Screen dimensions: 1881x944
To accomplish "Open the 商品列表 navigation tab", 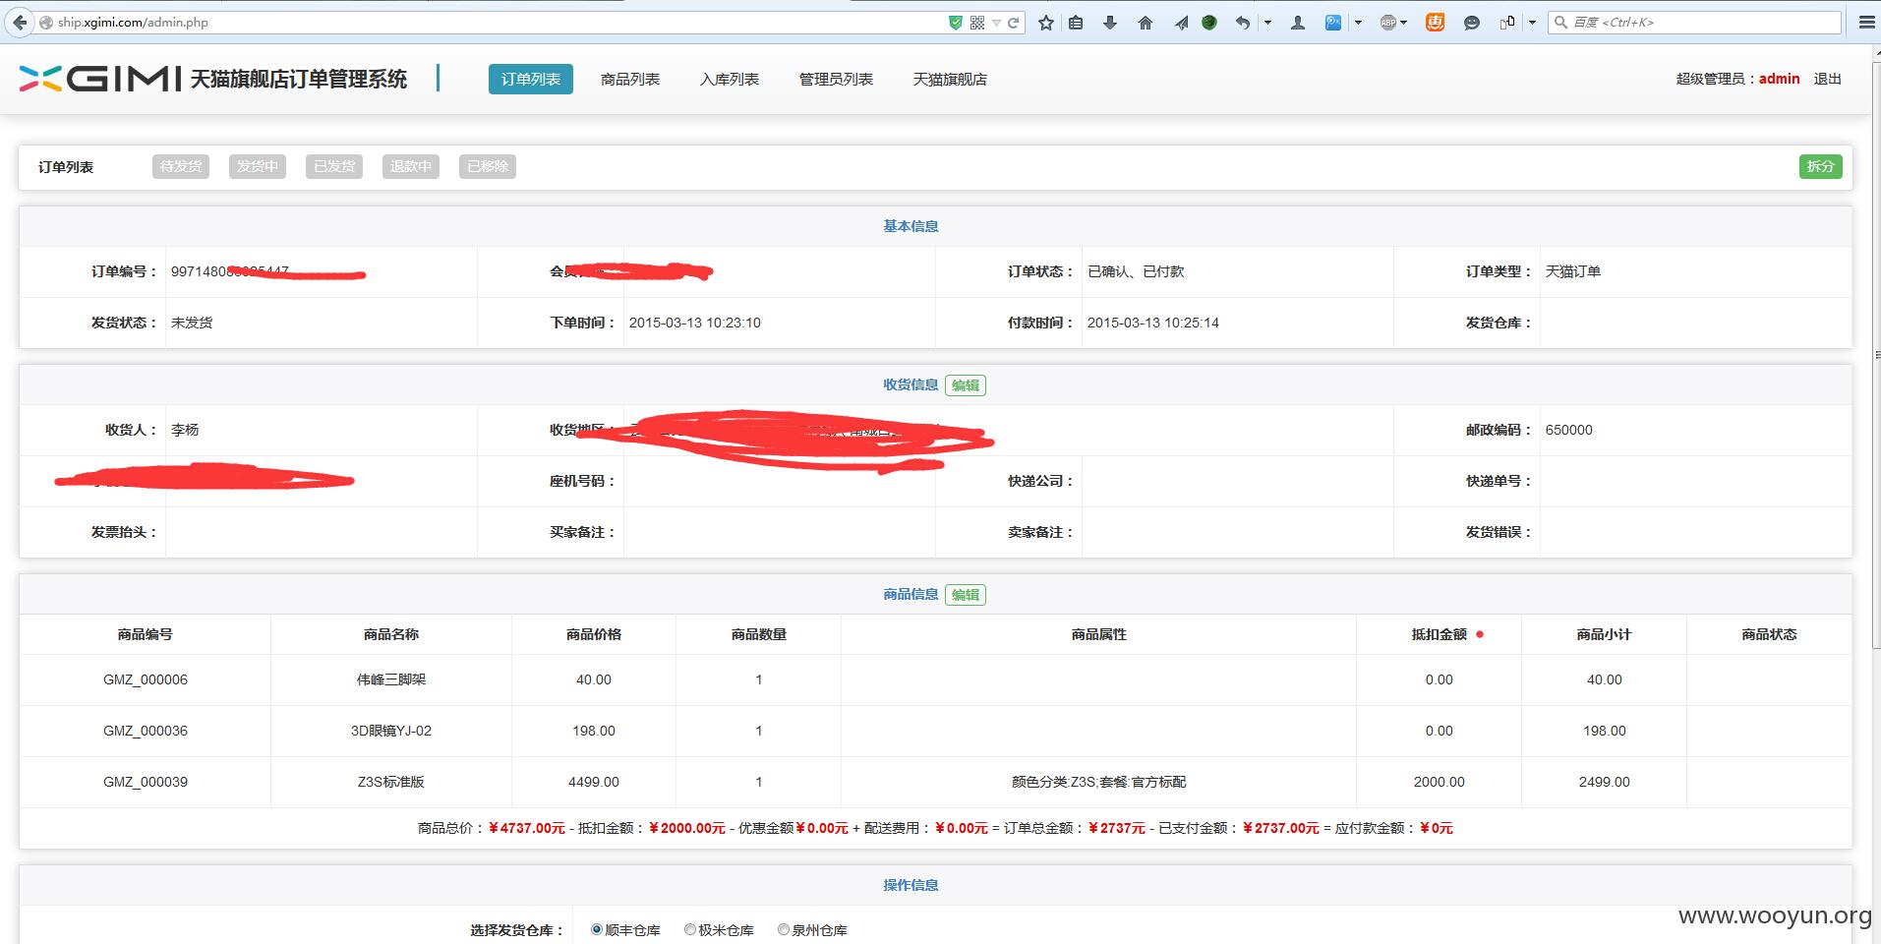I will click(x=630, y=80).
